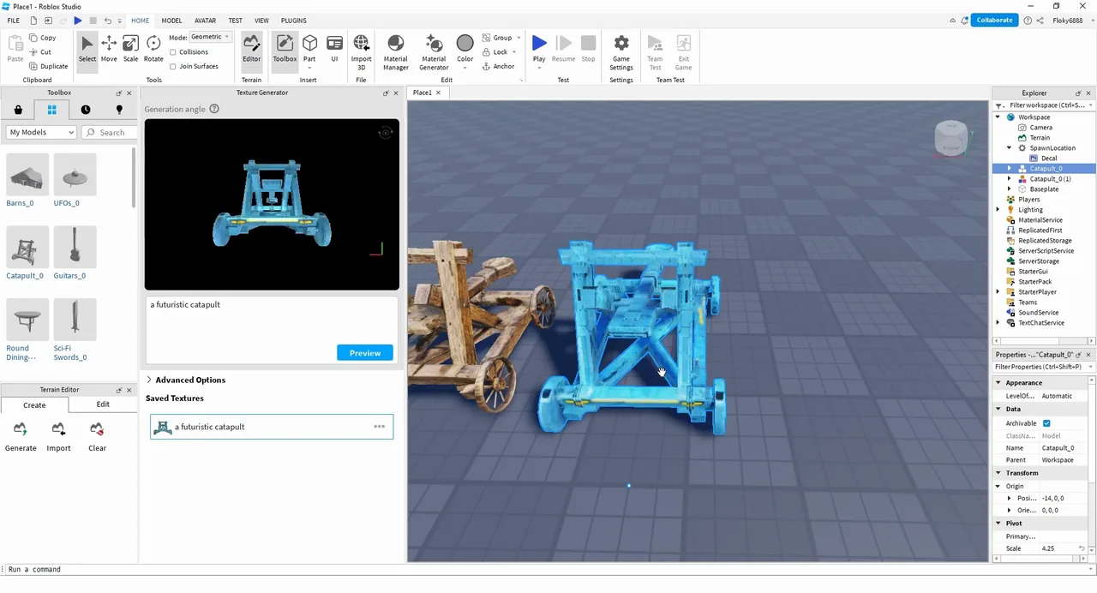Collapse the Appearance properties section
1097x593 pixels.
pyautogui.click(x=998, y=383)
